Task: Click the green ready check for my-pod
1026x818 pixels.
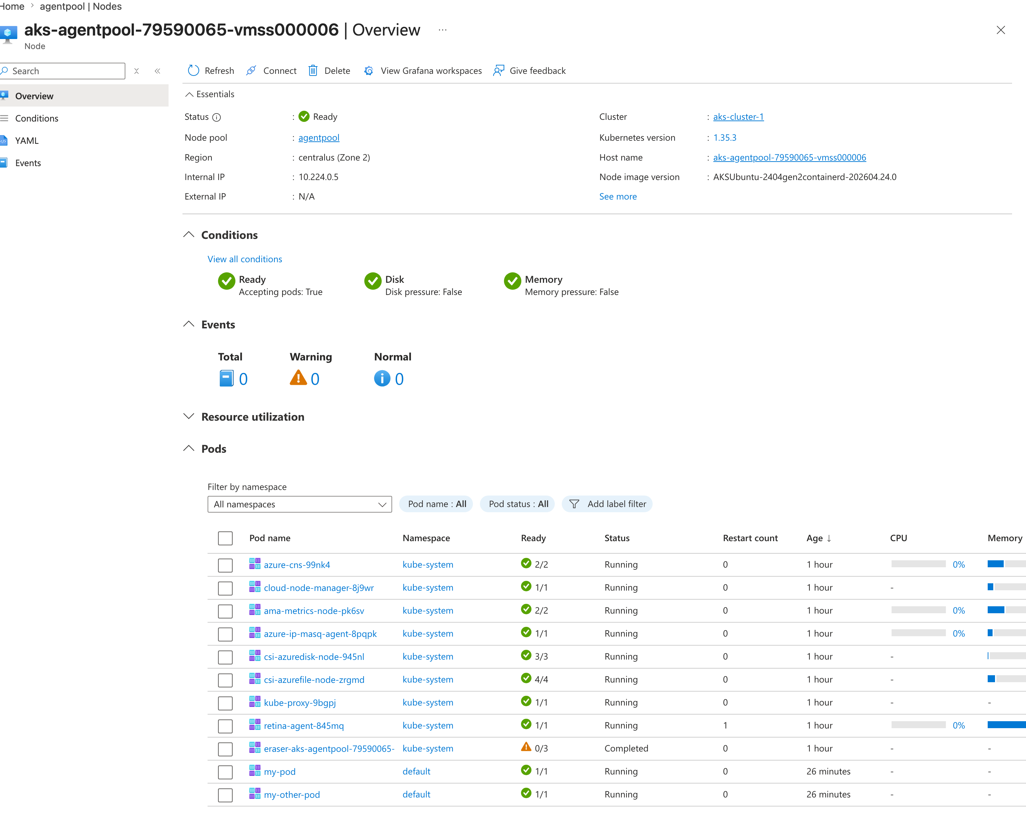Action: tap(526, 770)
